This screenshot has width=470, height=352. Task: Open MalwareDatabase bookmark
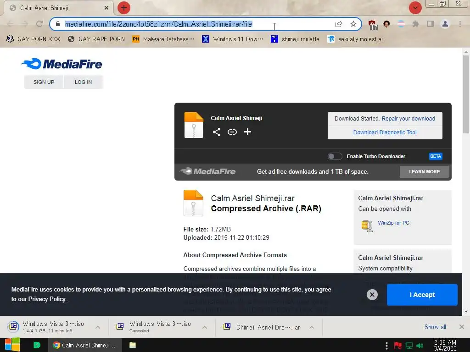tap(164, 39)
